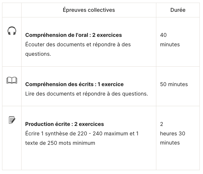Click 'Lire des documents et répondre' description
The width and height of the screenshot is (203, 174).
click(87, 94)
